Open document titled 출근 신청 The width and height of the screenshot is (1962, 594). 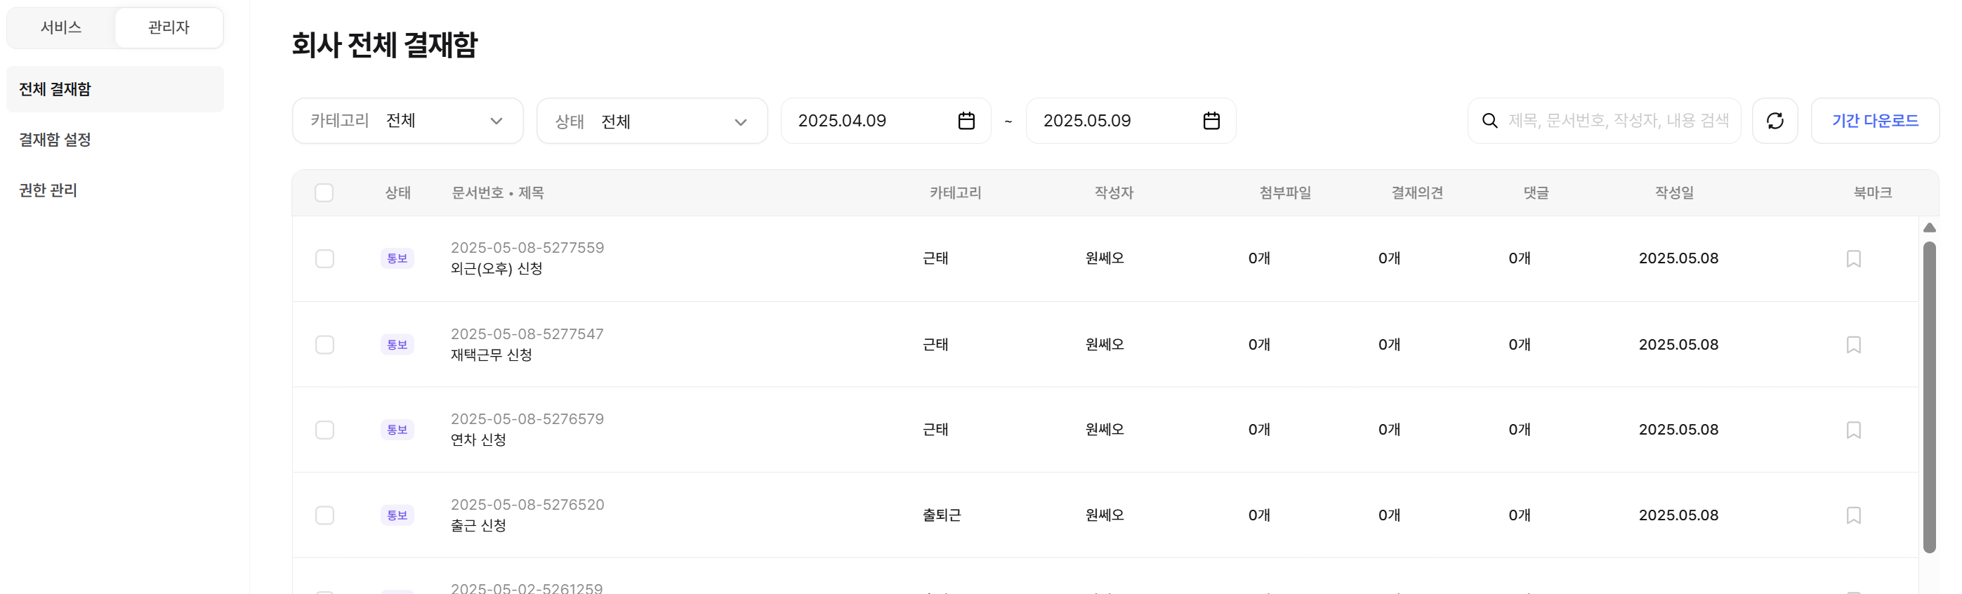pyautogui.click(x=478, y=525)
